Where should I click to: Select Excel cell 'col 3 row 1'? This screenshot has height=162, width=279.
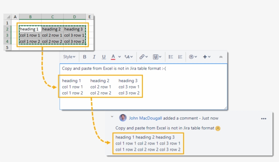(75, 35)
